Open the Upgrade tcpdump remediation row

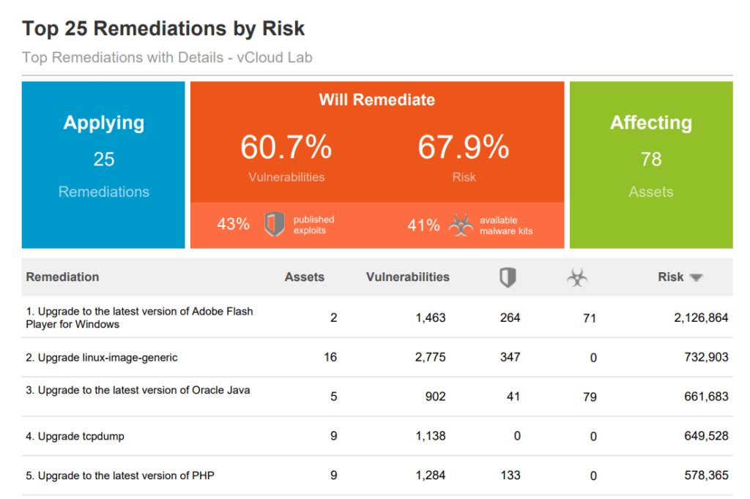pos(75,437)
